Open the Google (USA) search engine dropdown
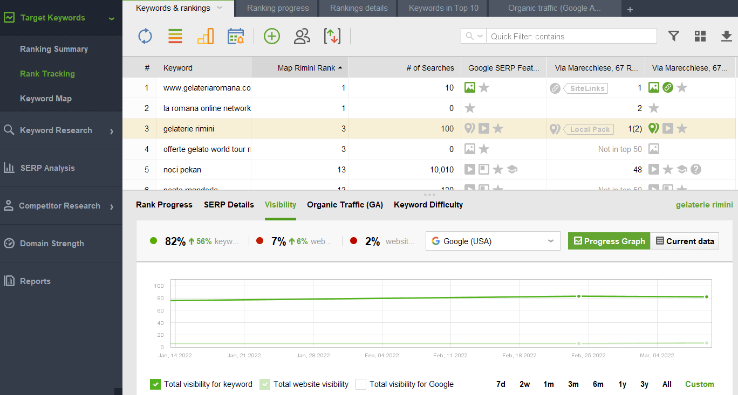Image resolution: width=738 pixels, height=395 pixels. coord(493,241)
